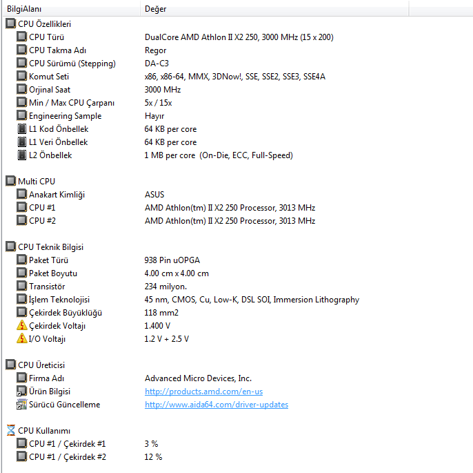
Task: Click the icon next to Engineering Sample
Action: pyautogui.click(x=22, y=116)
